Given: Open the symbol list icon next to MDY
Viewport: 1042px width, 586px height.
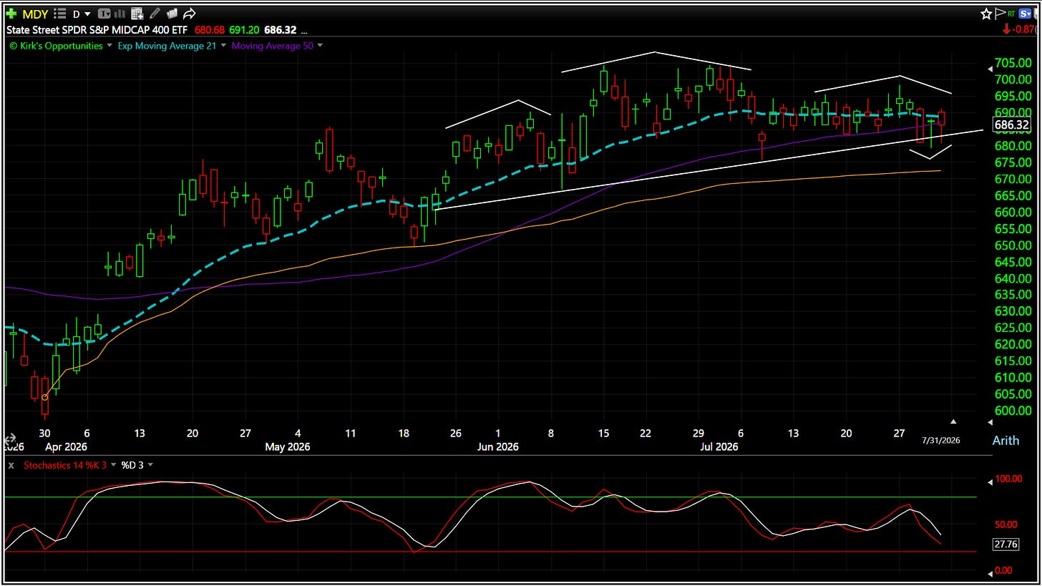Looking at the screenshot, I should 60,14.
